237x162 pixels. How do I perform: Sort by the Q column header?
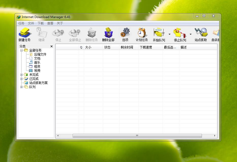(x=81, y=47)
